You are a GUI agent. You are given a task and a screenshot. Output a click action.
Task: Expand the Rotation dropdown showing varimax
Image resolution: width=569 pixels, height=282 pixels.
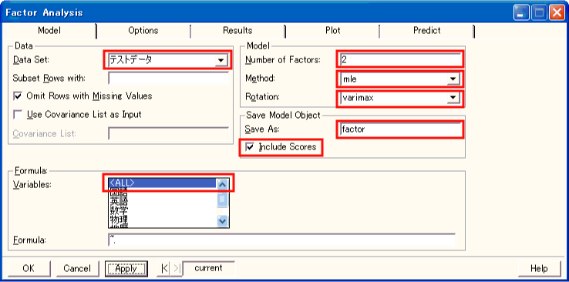[x=453, y=97]
